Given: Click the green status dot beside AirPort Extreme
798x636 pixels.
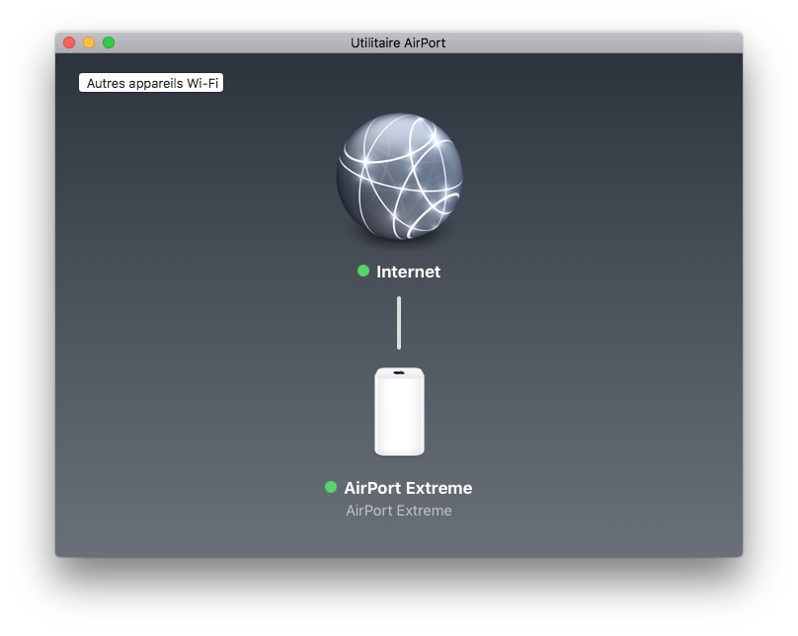Looking at the screenshot, I should pyautogui.click(x=331, y=487).
